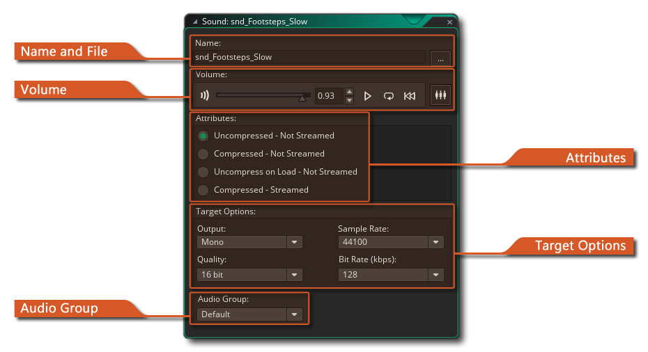Expand the Sample Rate dropdown
This screenshot has height=352, width=648.
point(435,242)
